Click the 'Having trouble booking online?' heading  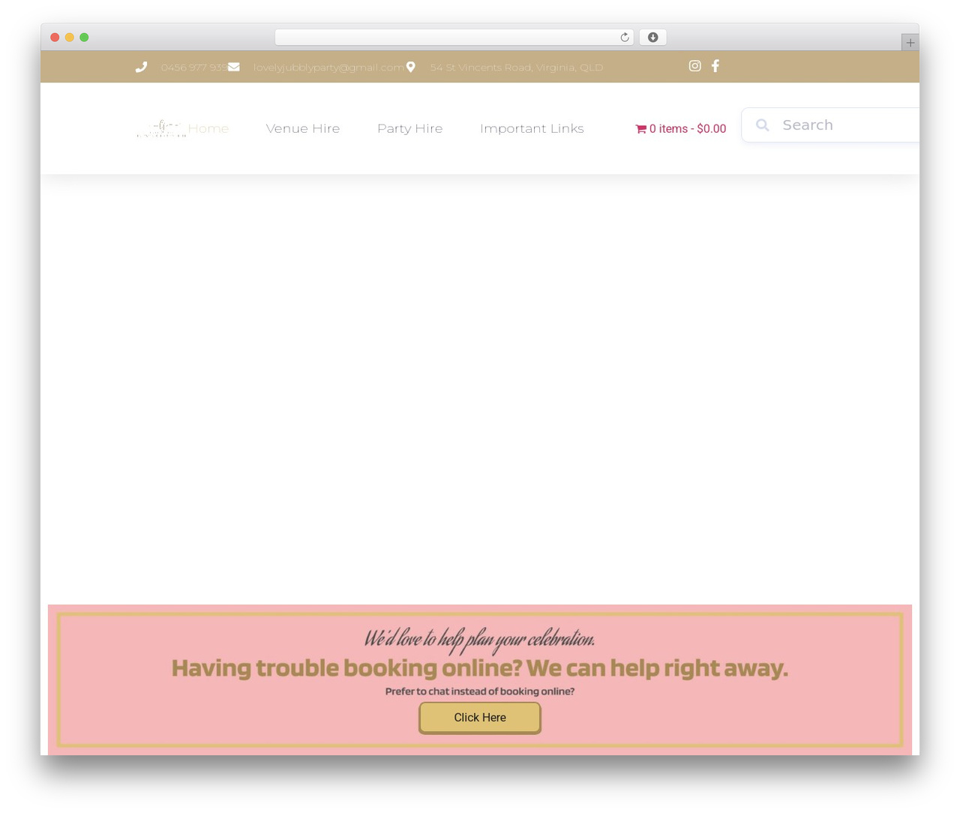click(480, 668)
